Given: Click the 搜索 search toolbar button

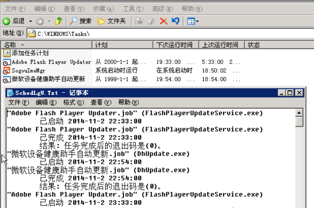Looking at the screenshot, I should tap(81, 21).
